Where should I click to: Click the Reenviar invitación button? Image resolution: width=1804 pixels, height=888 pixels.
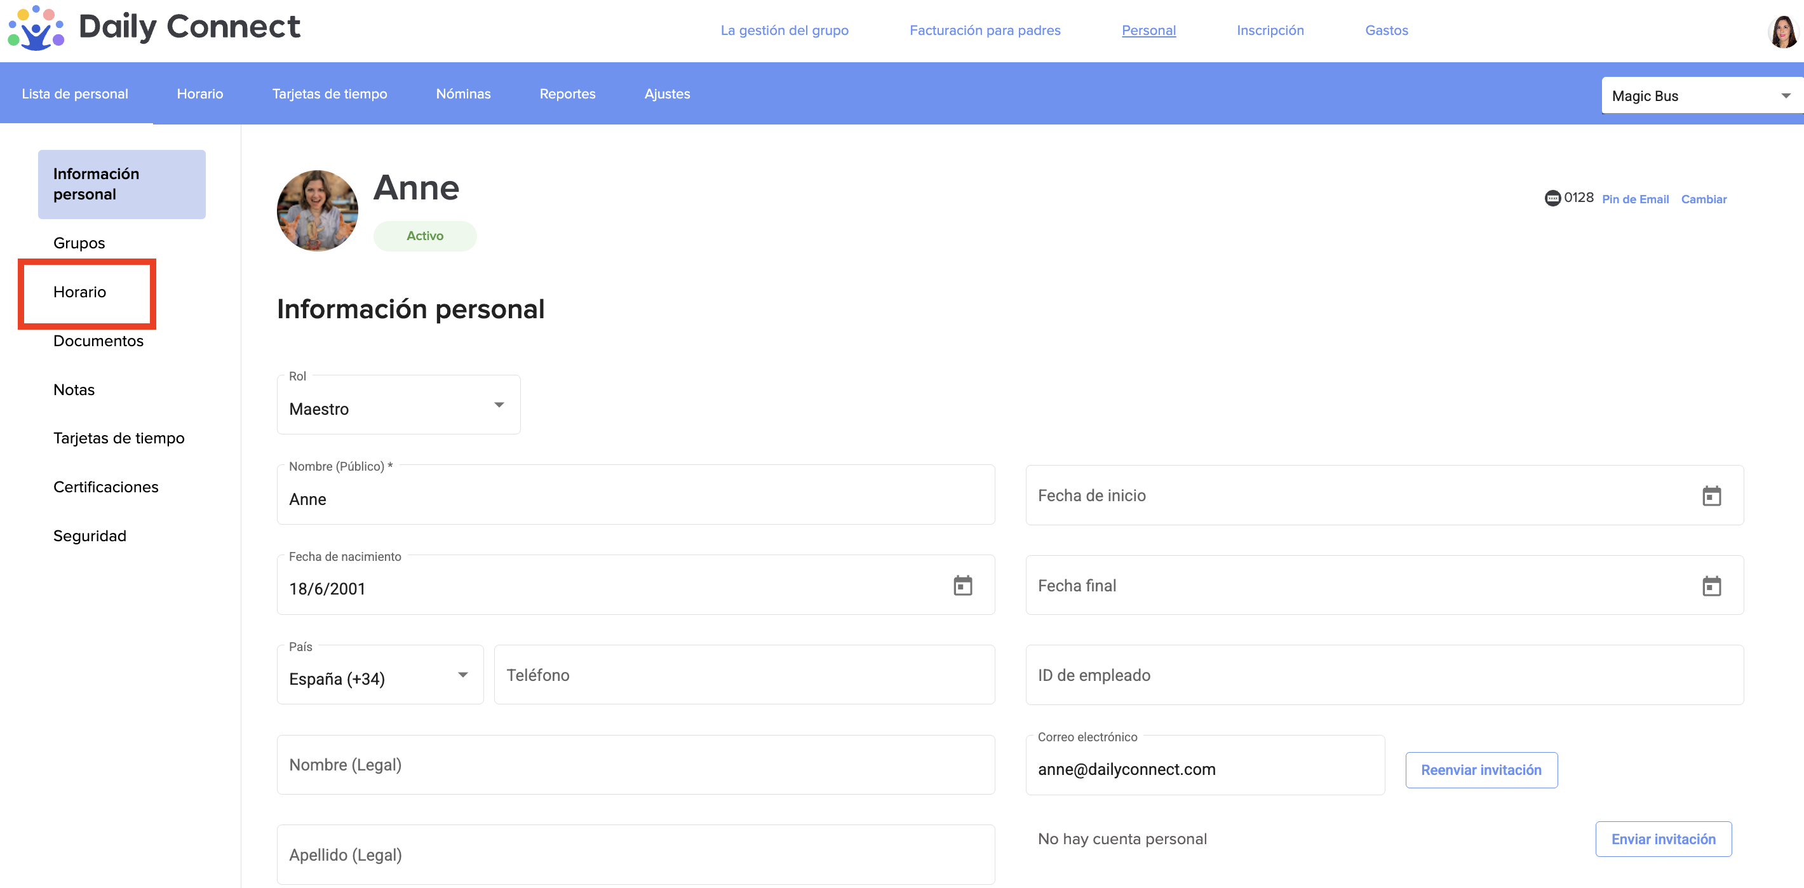pos(1481,770)
